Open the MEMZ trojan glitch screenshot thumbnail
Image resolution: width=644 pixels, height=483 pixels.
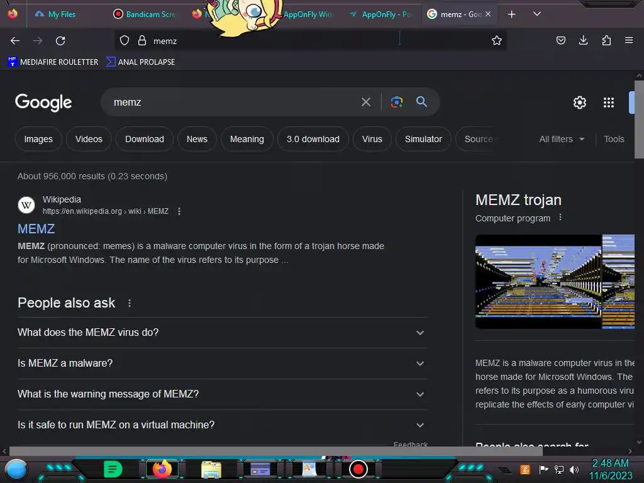click(x=538, y=281)
